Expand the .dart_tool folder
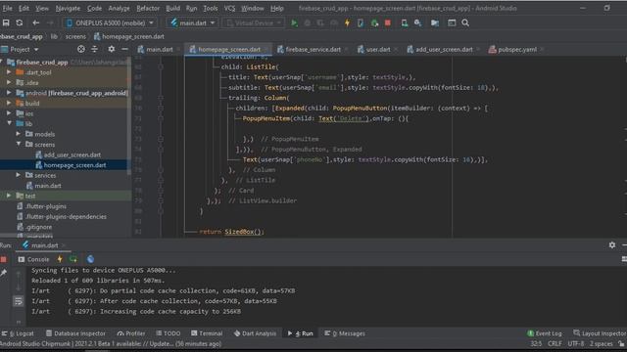Viewport: 627px width, 352px height. click(9, 72)
